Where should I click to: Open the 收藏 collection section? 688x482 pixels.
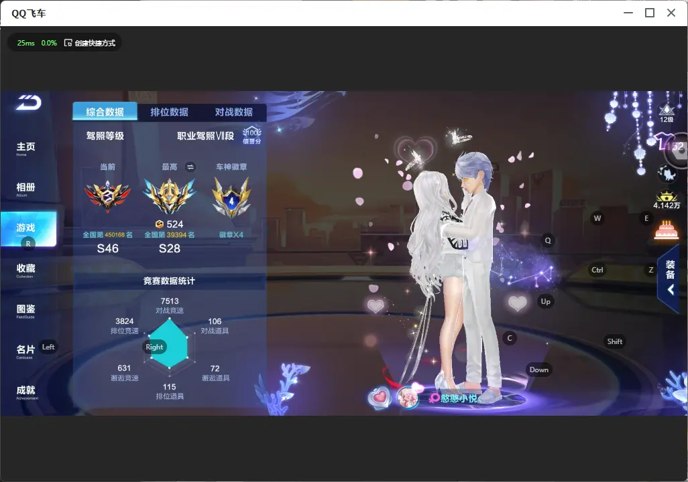pos(26,270)
